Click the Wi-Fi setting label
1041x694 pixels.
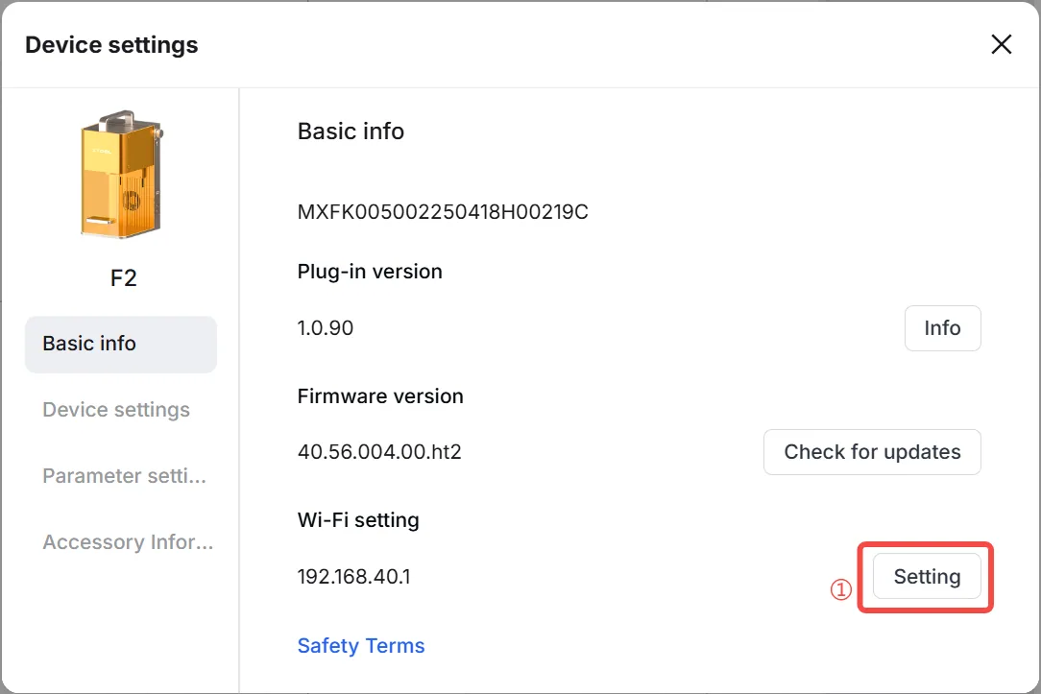click(x=358, y=520)
